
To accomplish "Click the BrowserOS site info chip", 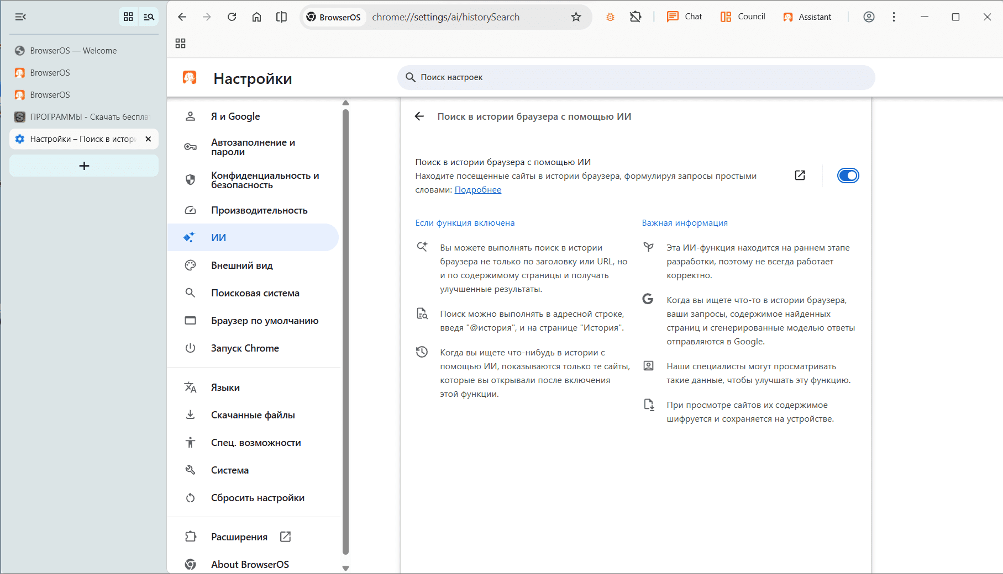I will click(x=334, y=17).
